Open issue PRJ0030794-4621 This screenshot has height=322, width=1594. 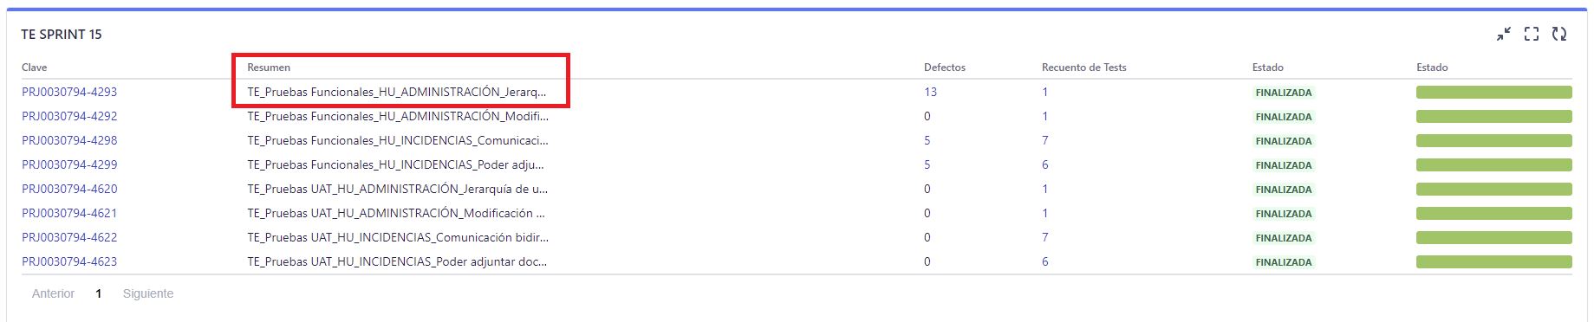tap(69, 213)
